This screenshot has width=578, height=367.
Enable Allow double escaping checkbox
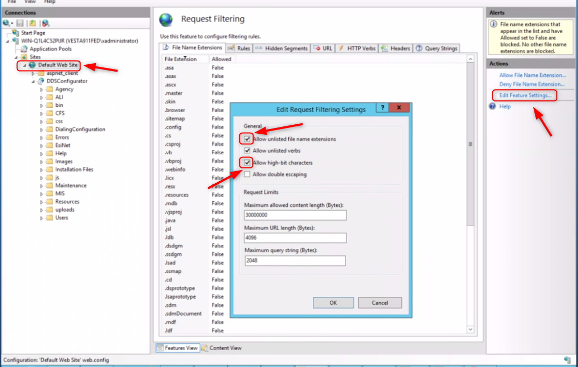pos(247,174)
